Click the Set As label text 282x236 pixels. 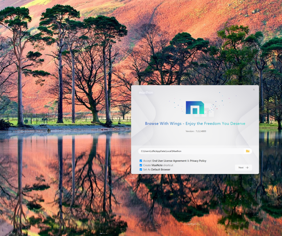click(147, 170)
